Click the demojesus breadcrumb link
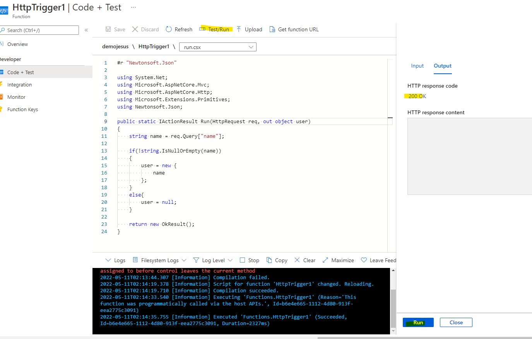Viewport: 532px width, 339px height. (115, 46)
